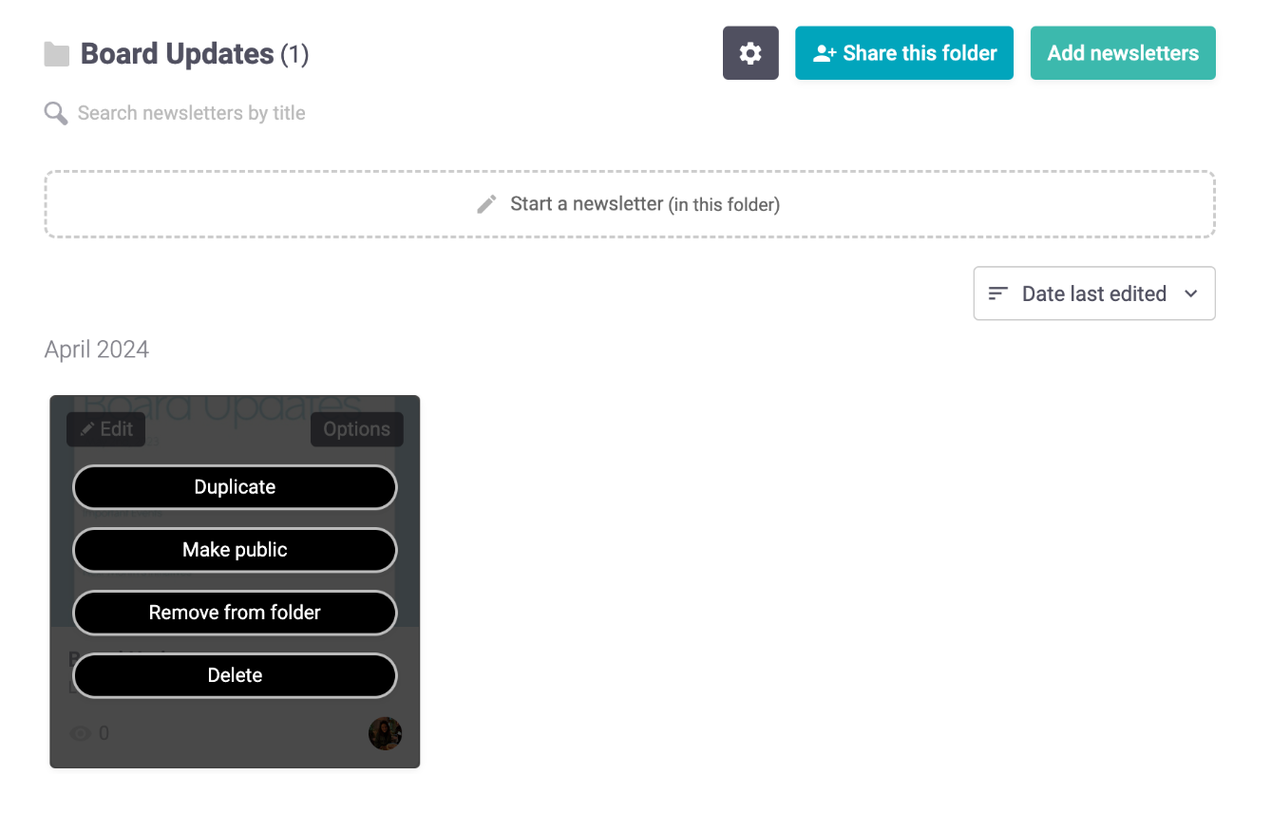
Task: Click the search magnifier icon
Action: (x=56, y=114)
